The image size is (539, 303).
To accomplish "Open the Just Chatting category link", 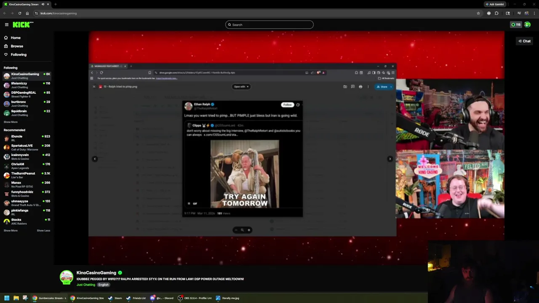I will (86, 285).
